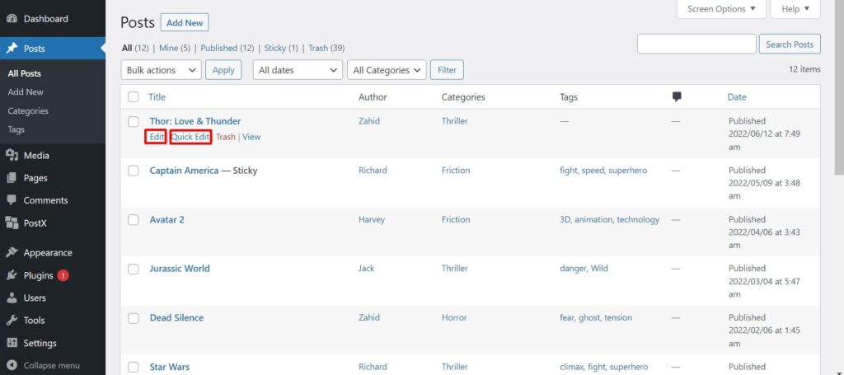The image size is (844, 375).
Task: Check the Dead Silence row checkbox
Action: coord(133,318)
